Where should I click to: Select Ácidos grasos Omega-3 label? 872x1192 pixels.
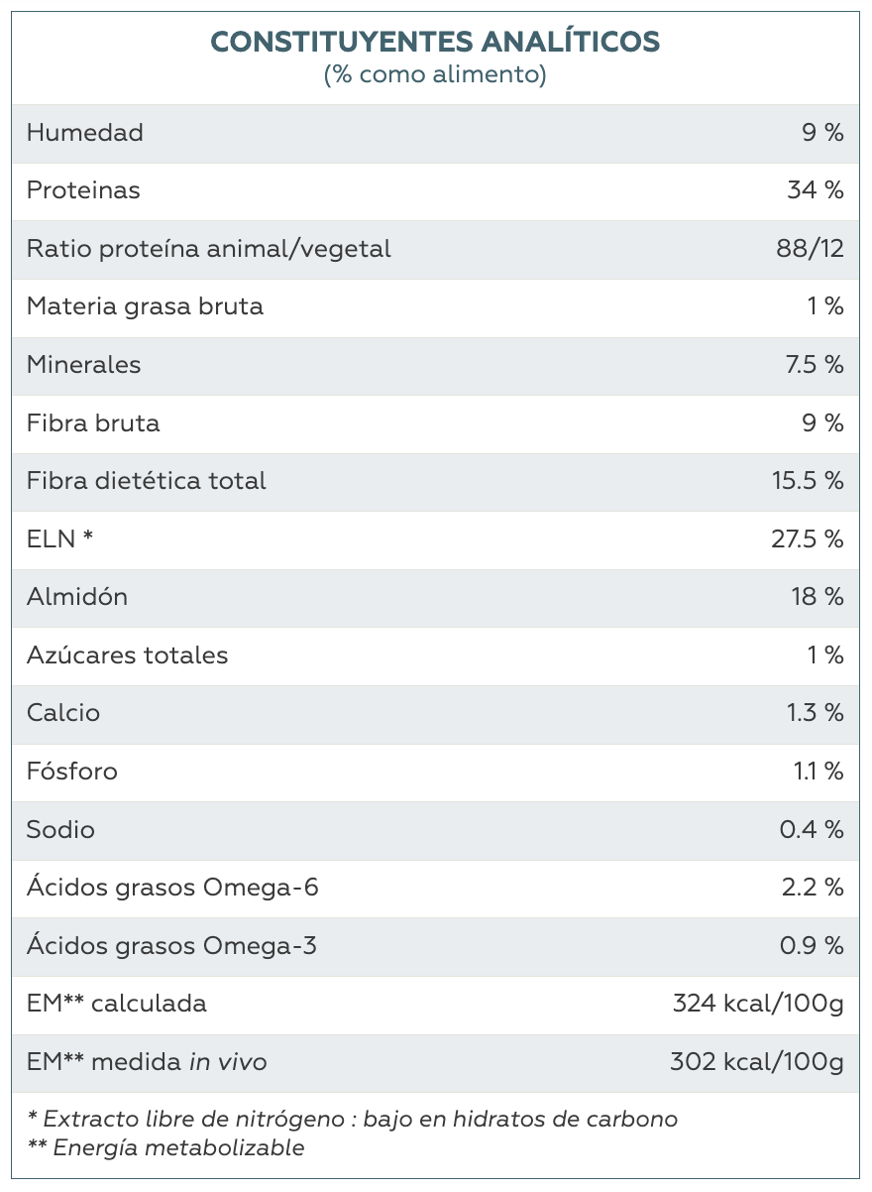click(x=172, y=945)
